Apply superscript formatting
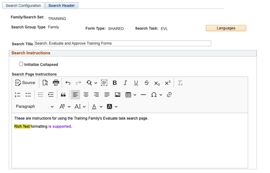 point(168,83)
